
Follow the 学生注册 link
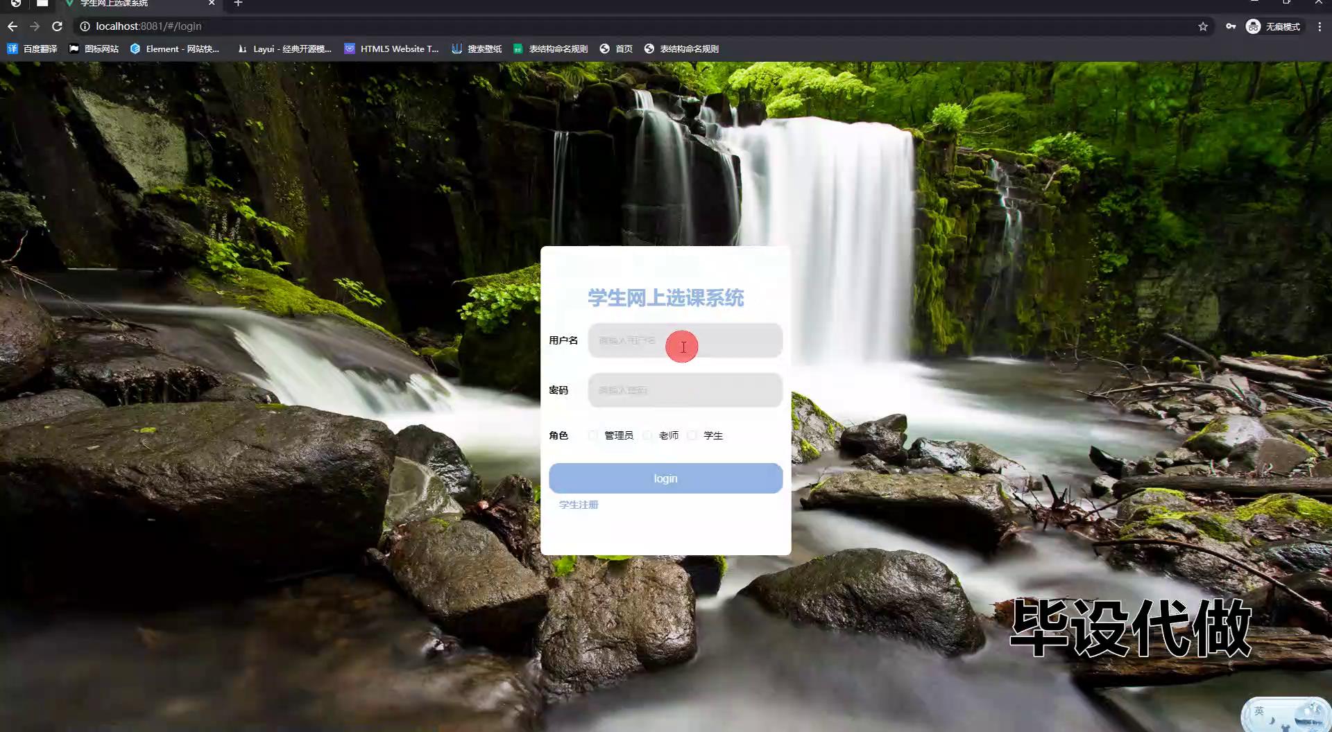point(579,505)
